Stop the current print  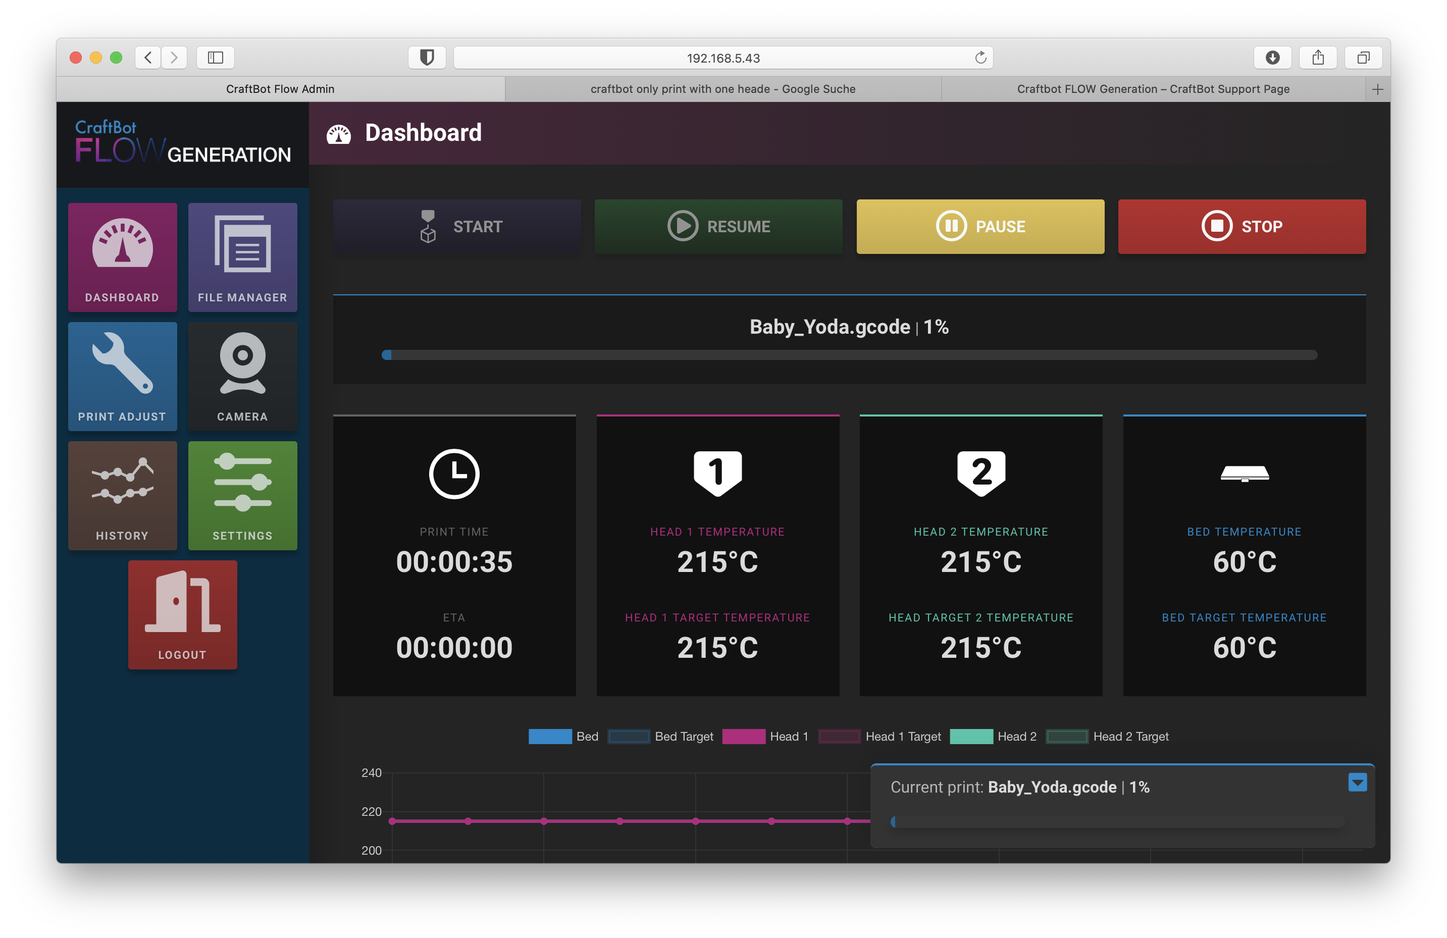(x=1242, y=226)
